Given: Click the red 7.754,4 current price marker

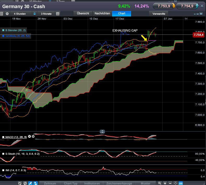Looking at the screenshot, I should tap(198, 35).
